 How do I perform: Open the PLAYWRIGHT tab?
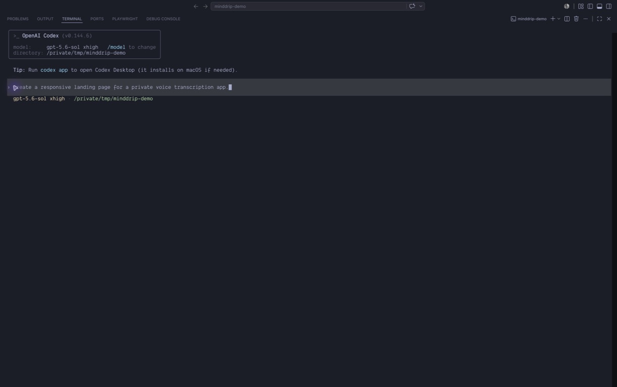[x=125, y=19]
